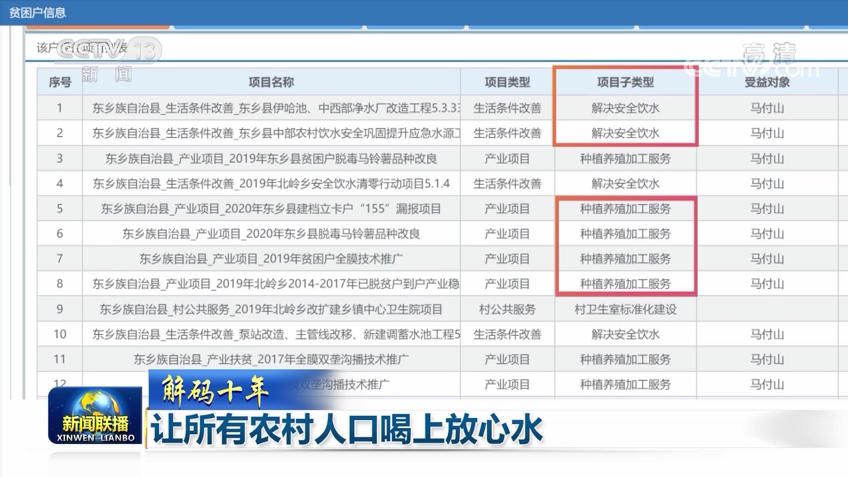Select 解决安全饮水 subtype in row 2
The image size is (848, 477).
(625, 132)
